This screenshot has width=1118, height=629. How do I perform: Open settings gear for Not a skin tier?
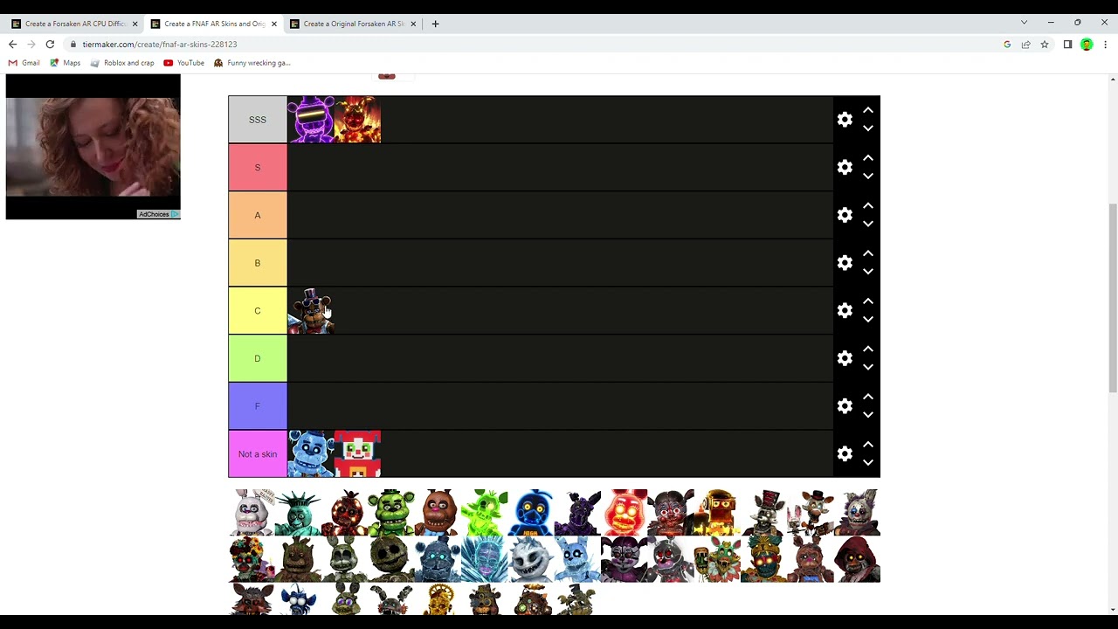click(x=845, y=453)
